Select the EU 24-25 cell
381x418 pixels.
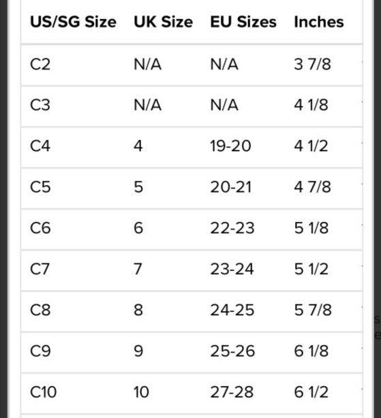(232, 310)
